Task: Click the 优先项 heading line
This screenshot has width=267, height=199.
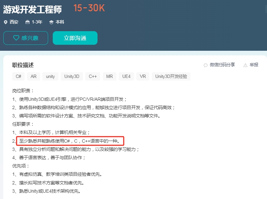Action: coord(21,166)
